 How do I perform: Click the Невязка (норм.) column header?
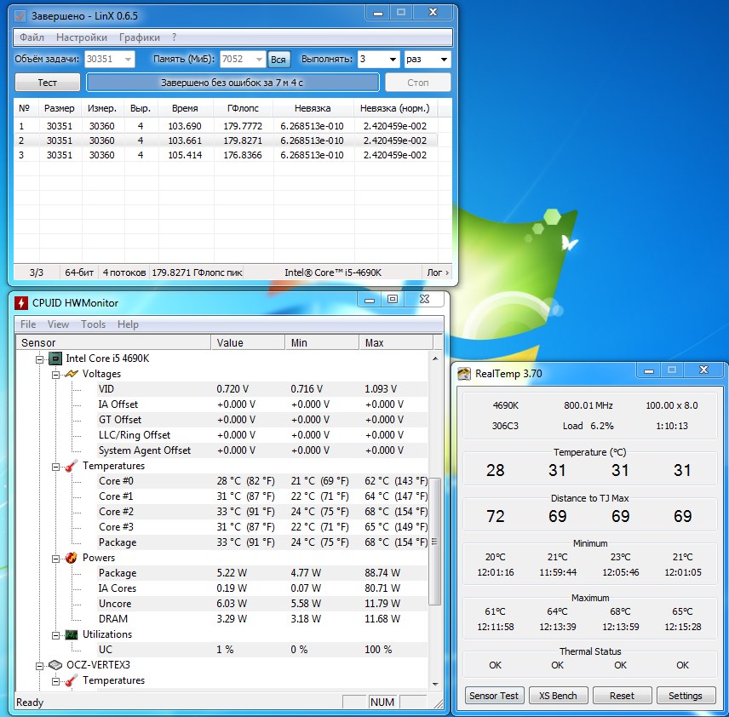pyautogui.click(x=395, y=108)
